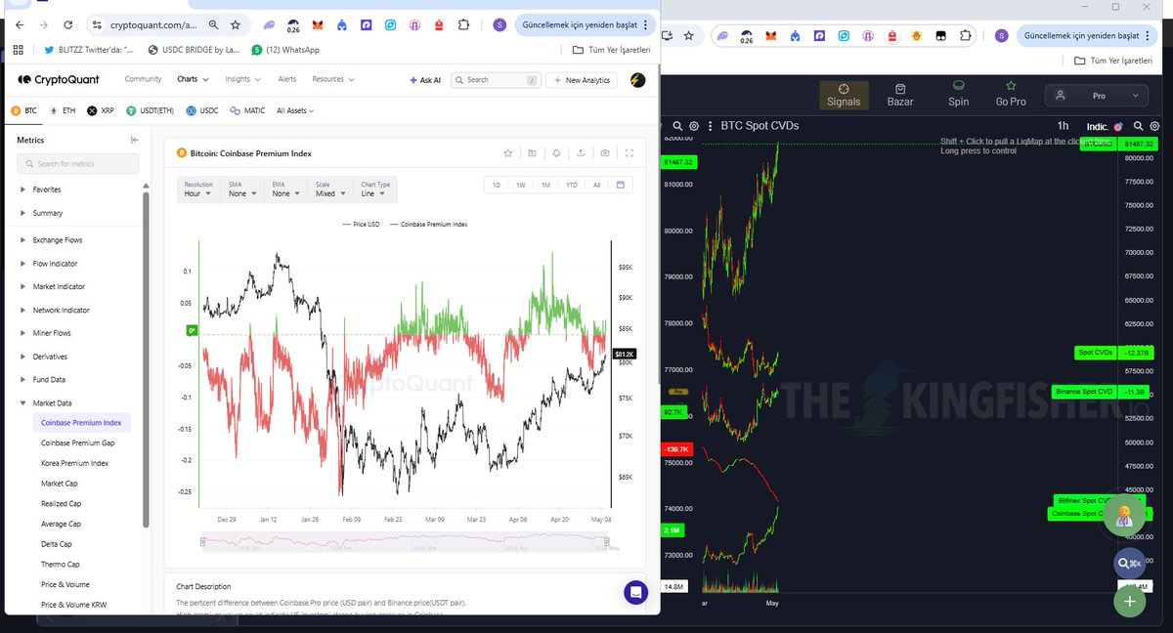Click Go Pro in Kingfisher header
The width and height of the screenshot is (1173, 633).
(1011, 95)
